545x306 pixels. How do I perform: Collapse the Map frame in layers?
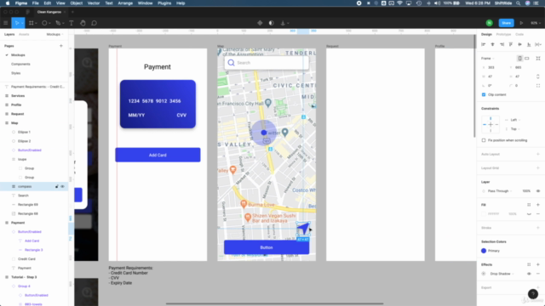click(x=7, y=122)
